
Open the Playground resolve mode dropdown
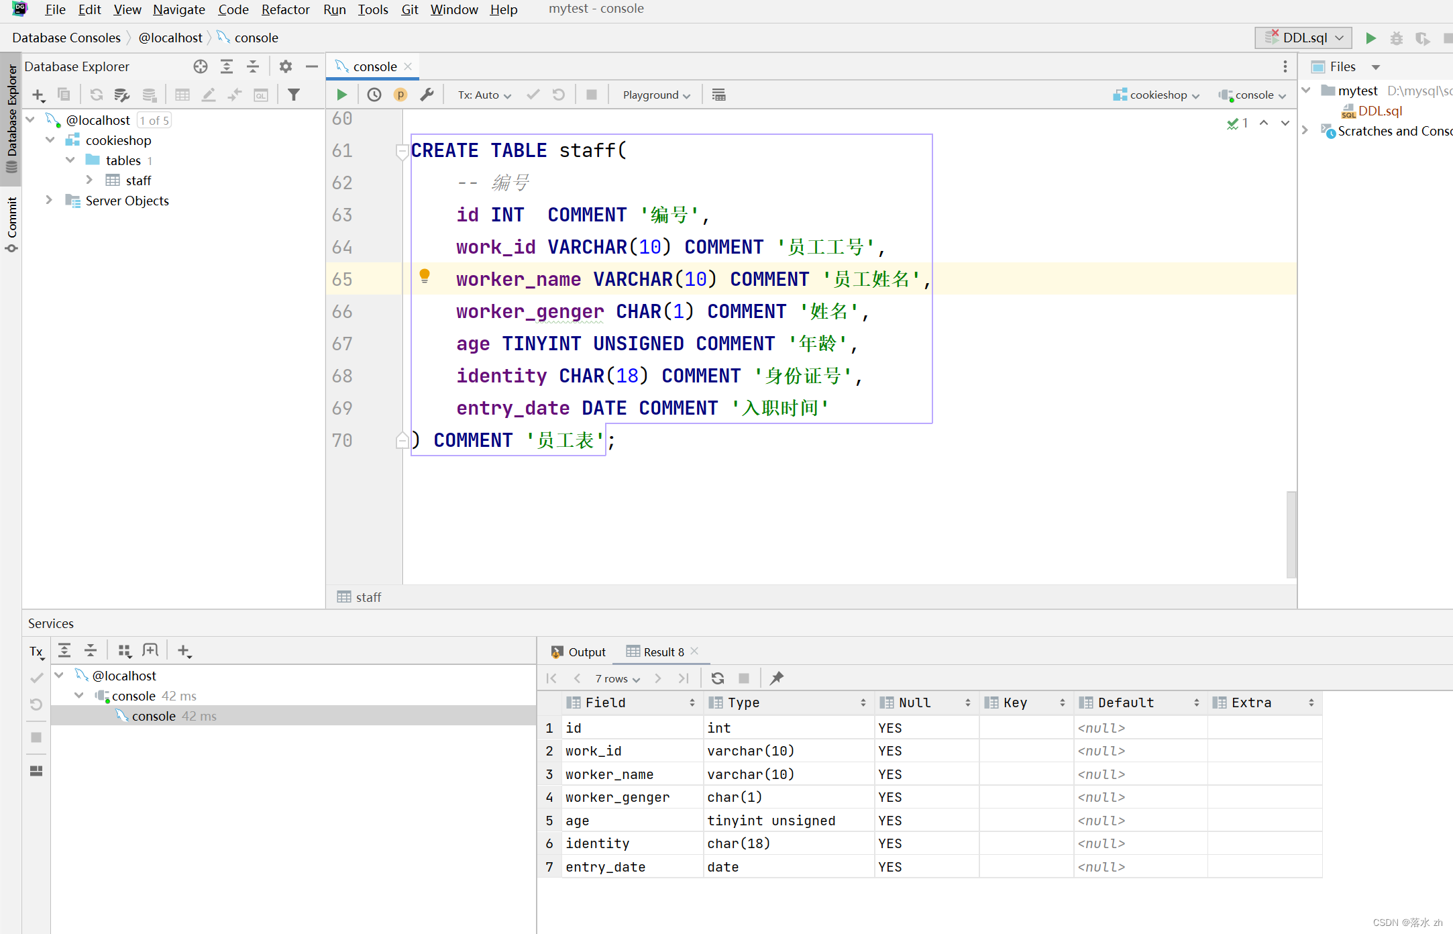pyautogui.click(x=655, y=95)
